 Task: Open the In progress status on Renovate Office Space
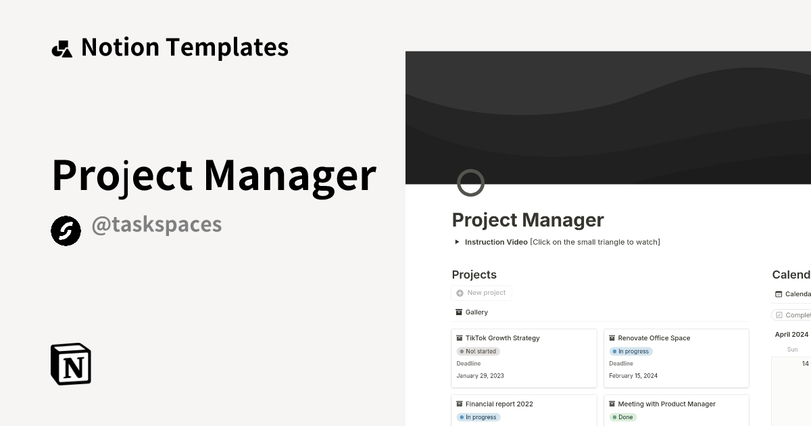coord(631,351)
